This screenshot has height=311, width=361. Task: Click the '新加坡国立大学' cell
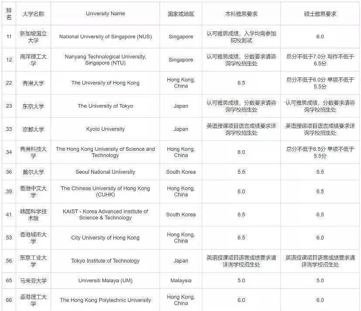click(x=33, y=37)
